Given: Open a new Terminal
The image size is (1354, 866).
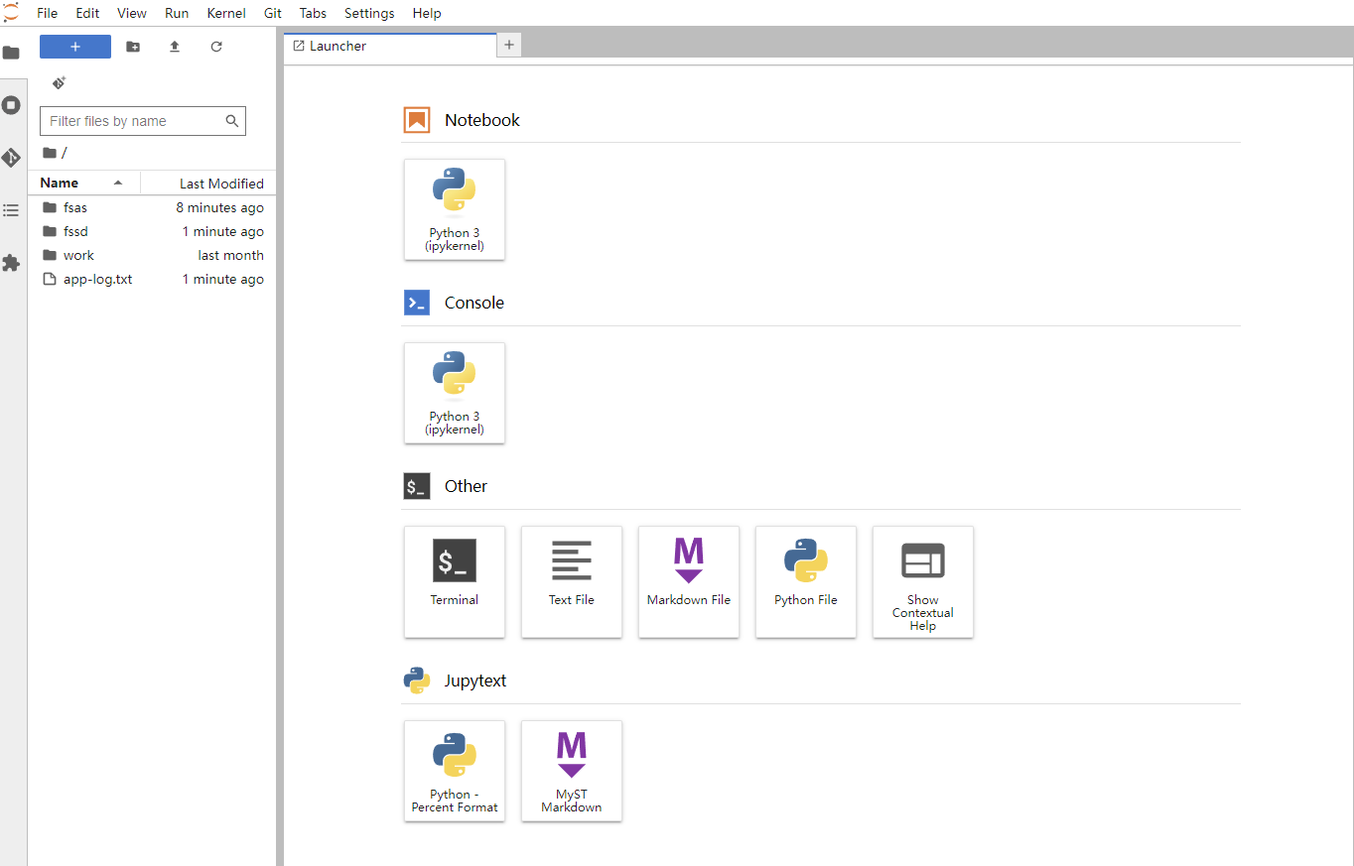Looking at the screenshot, I should coord(455,581).
